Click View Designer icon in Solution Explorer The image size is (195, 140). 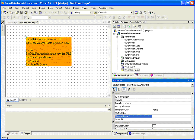click(x=119, y=26)
